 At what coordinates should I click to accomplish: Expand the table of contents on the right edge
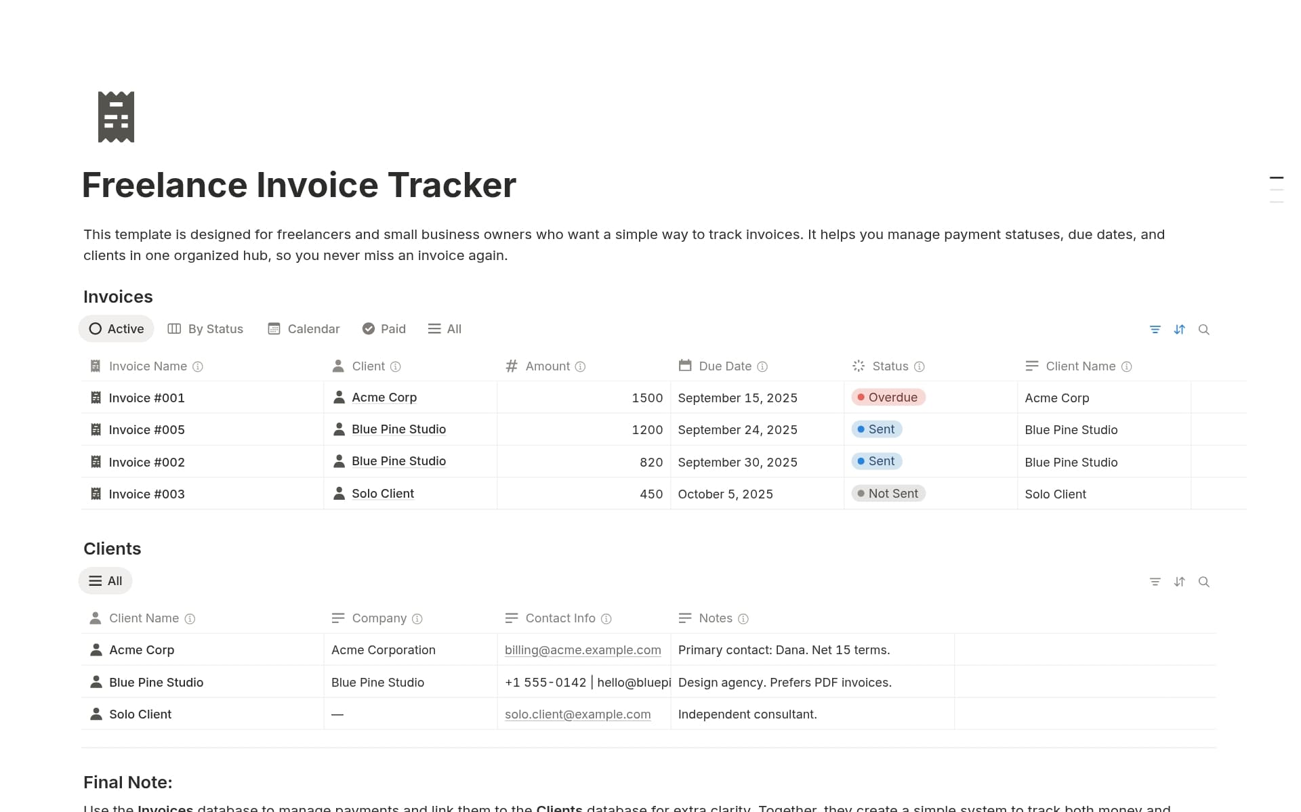tap(1277, 184)
